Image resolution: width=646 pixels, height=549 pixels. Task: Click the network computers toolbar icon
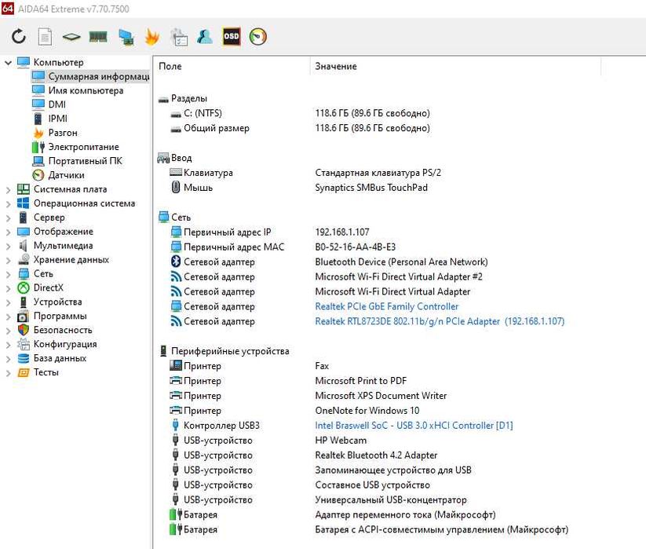click(126, 37)
